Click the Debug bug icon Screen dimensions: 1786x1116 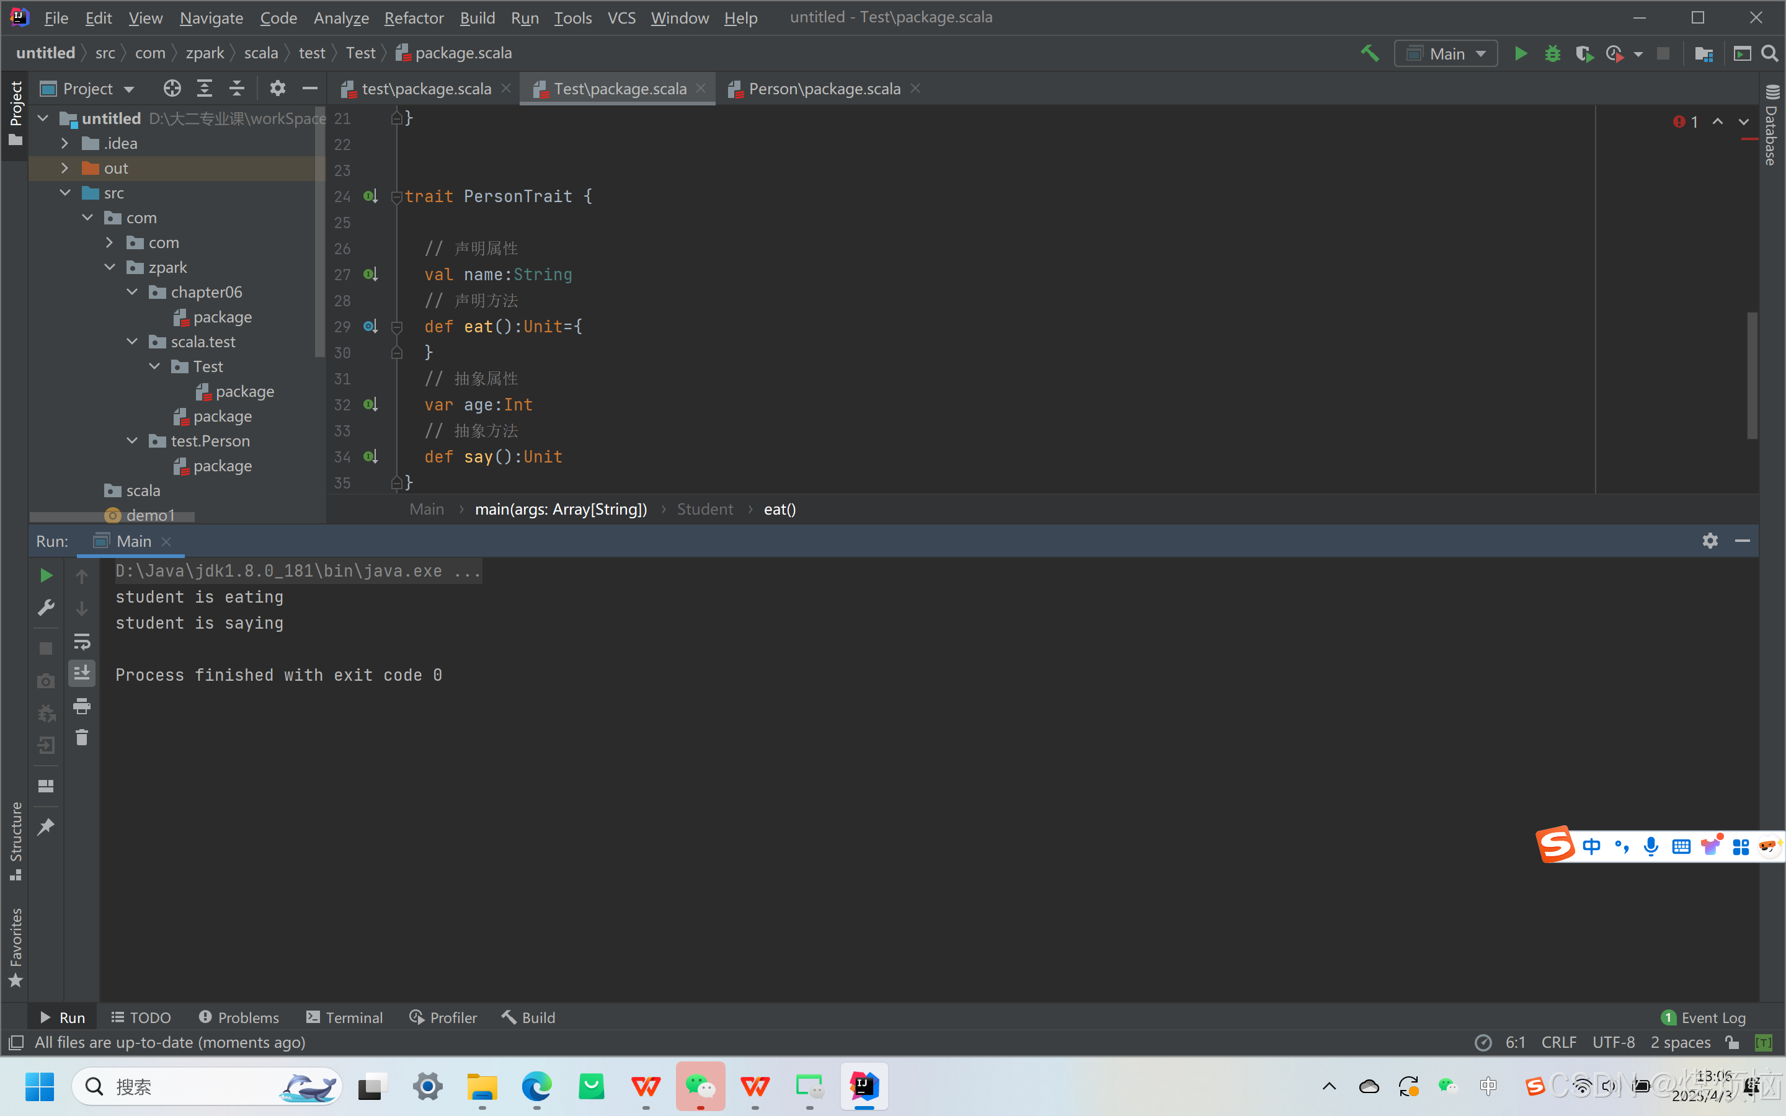point(1552,54)
